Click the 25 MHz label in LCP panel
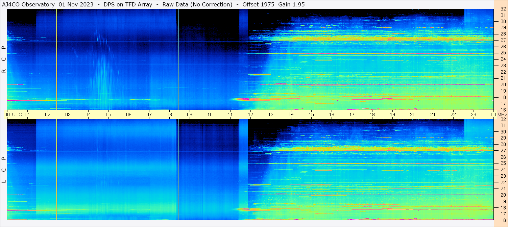 (x=503, y=163)
